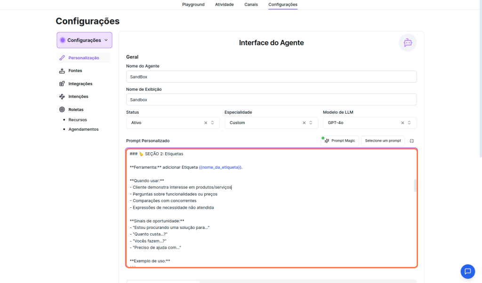Screen dimensions: 482x283
Task: Open the Modelo de LLM dropdown
Action: pyautogui.click(x=409, y=123)
